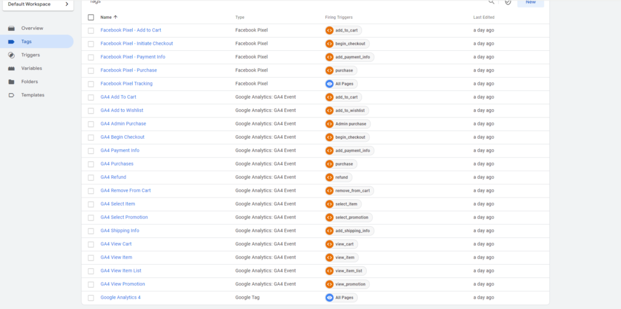This screenshot has width=621, height=309.
Task: Click the search magnifier icon above the table
Action: (x=491, y=2)
